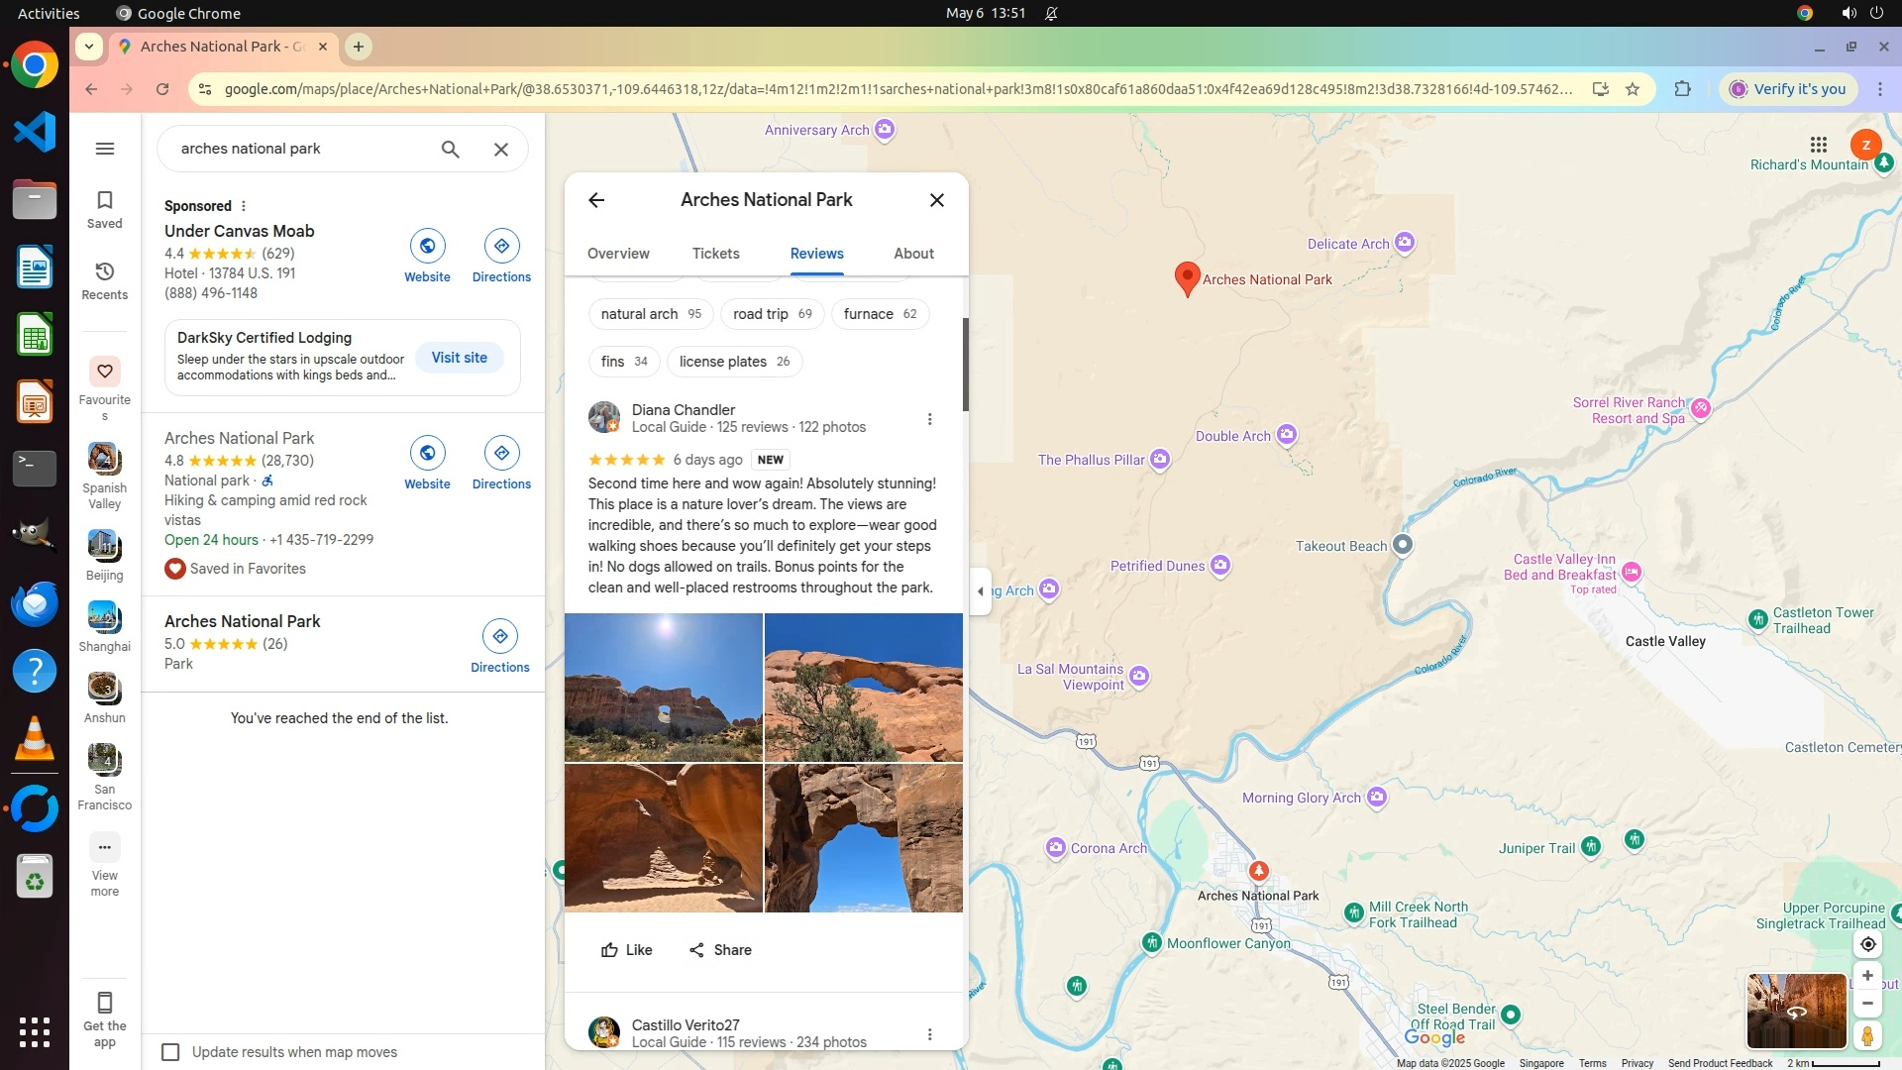
Task: Toggle the license plates review filter
Action: coord(734,362)
